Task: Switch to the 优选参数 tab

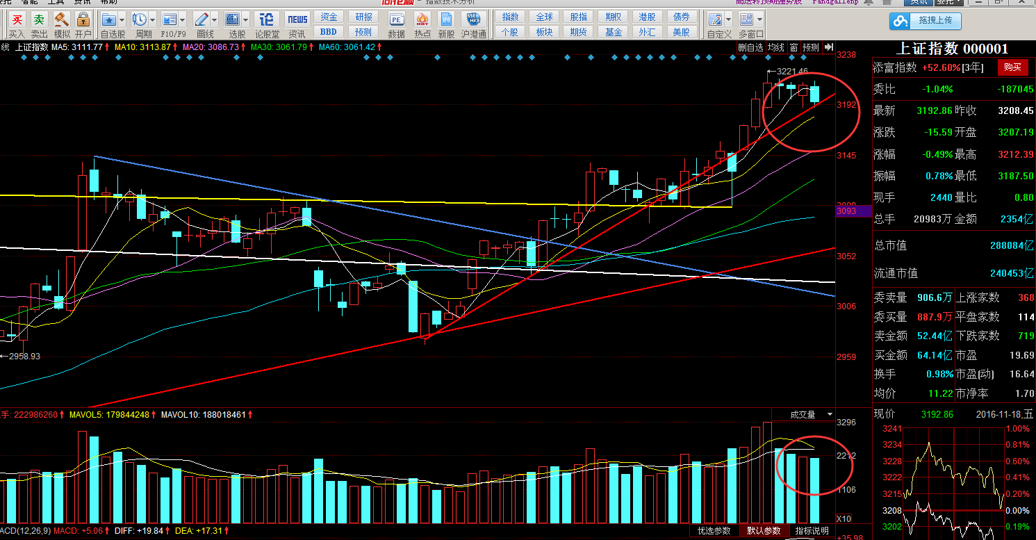Action: 714,531
